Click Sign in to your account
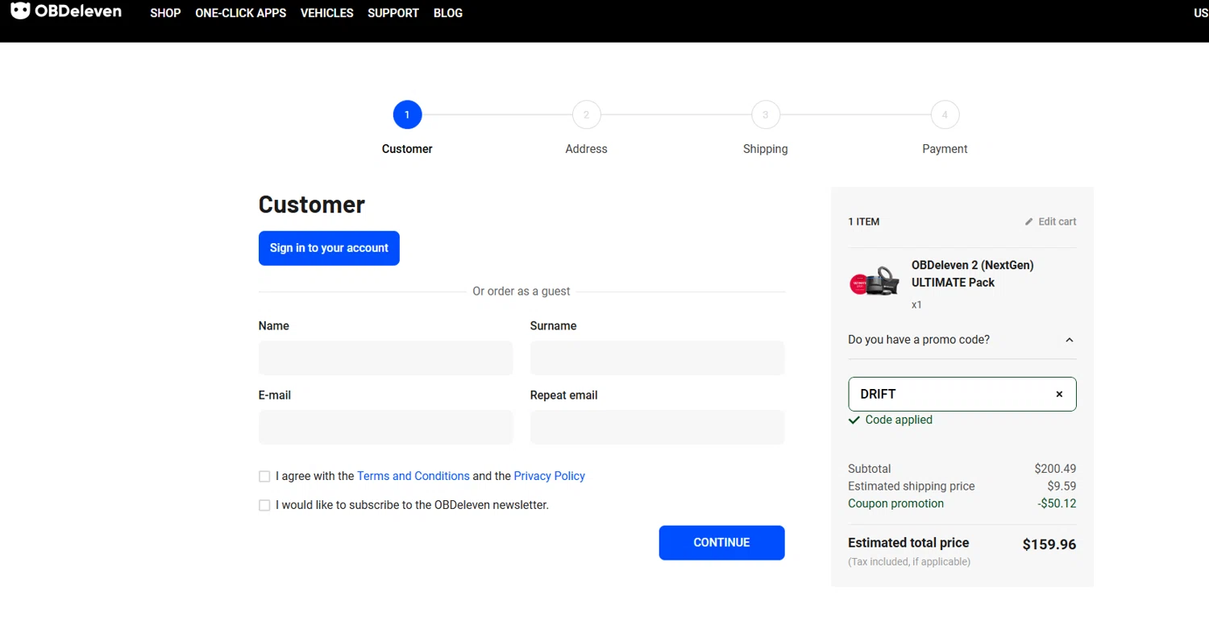The height and width of the screenshot is (625, 1209). (329, 248)
